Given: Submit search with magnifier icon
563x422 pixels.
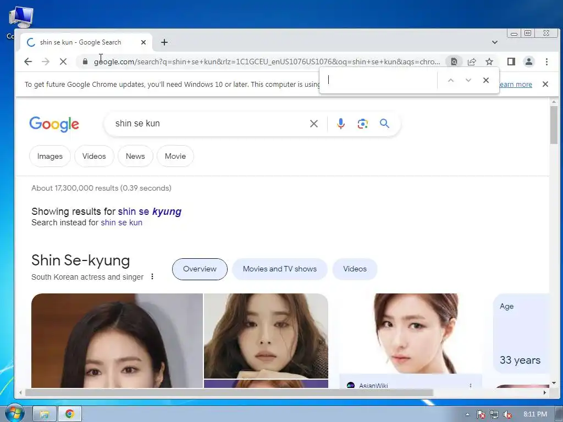Looking at the screenshot, I should 384,124.
